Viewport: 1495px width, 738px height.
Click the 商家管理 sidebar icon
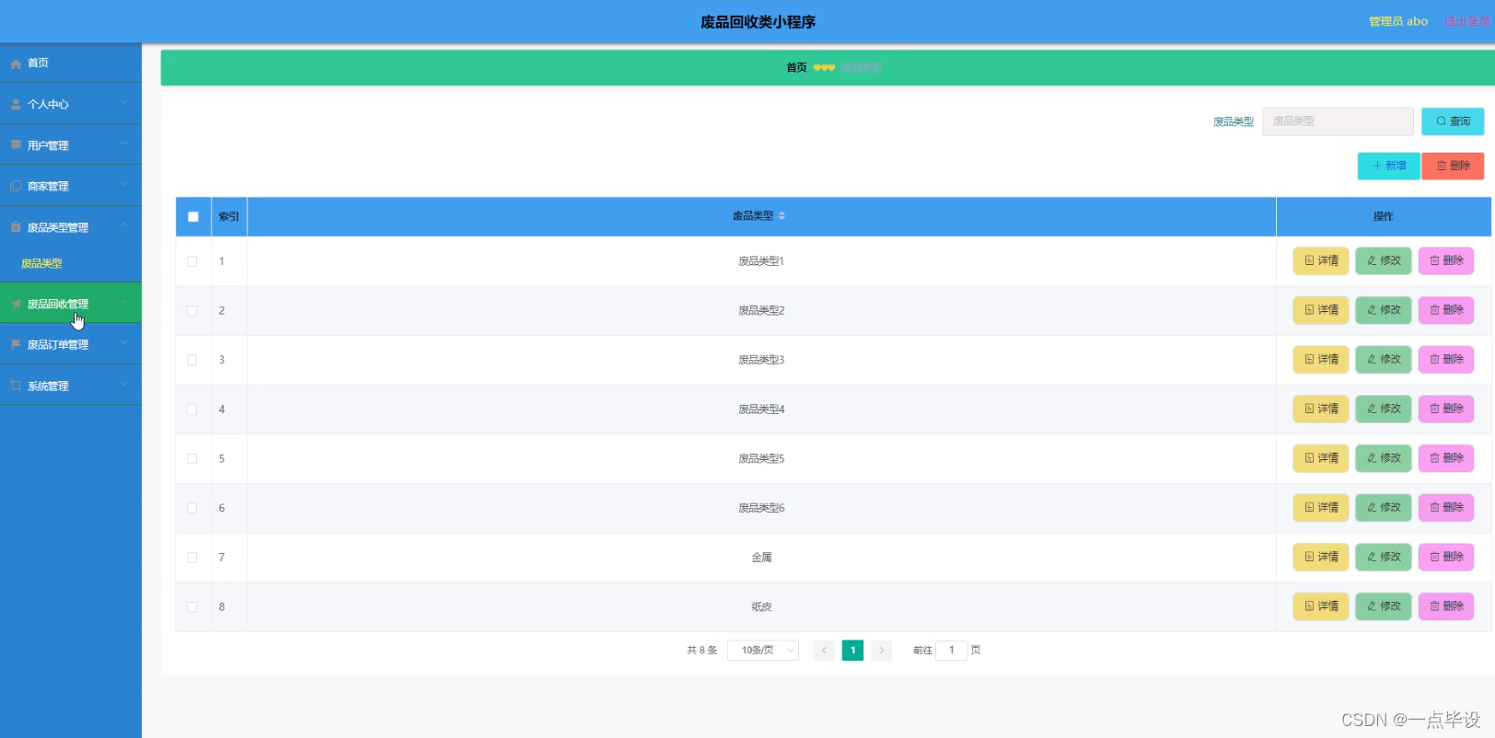[x=16, y=186]
